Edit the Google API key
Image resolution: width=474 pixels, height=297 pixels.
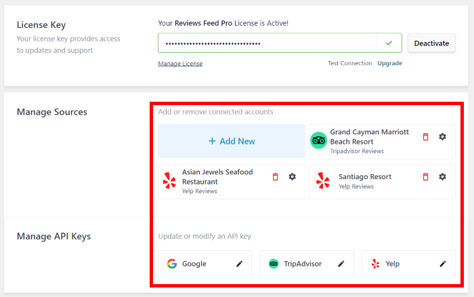click(239, 264)
